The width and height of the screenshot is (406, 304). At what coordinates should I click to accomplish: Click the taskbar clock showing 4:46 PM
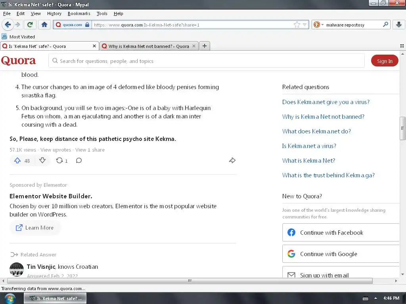point(391,298)
